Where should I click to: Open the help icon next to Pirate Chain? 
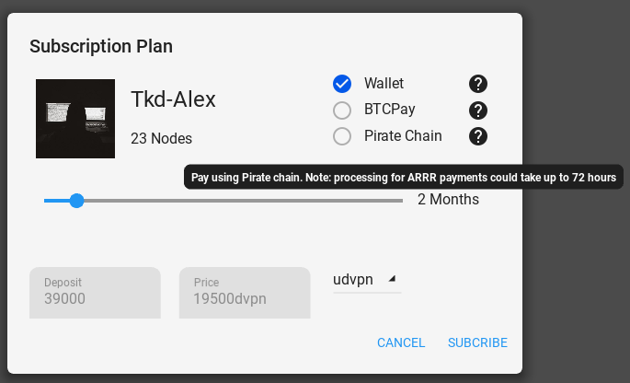tap(477, 136)
